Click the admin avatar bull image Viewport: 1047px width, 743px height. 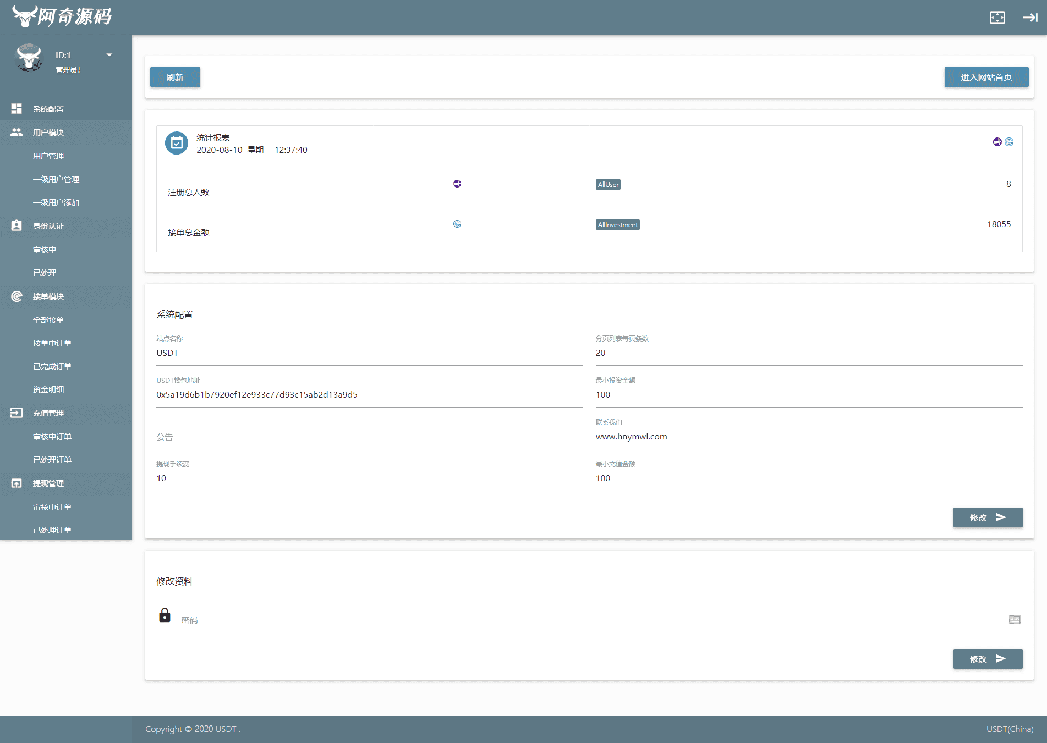[29, 58]
